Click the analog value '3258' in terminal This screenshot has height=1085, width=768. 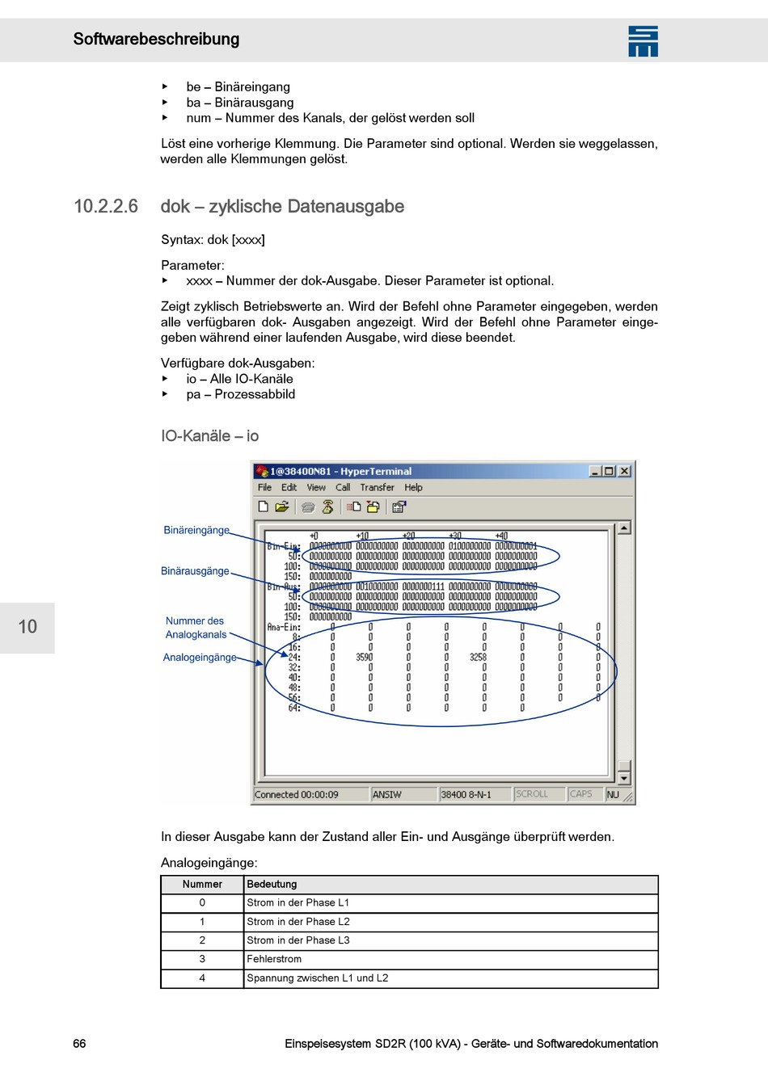[x=479, y=658]
